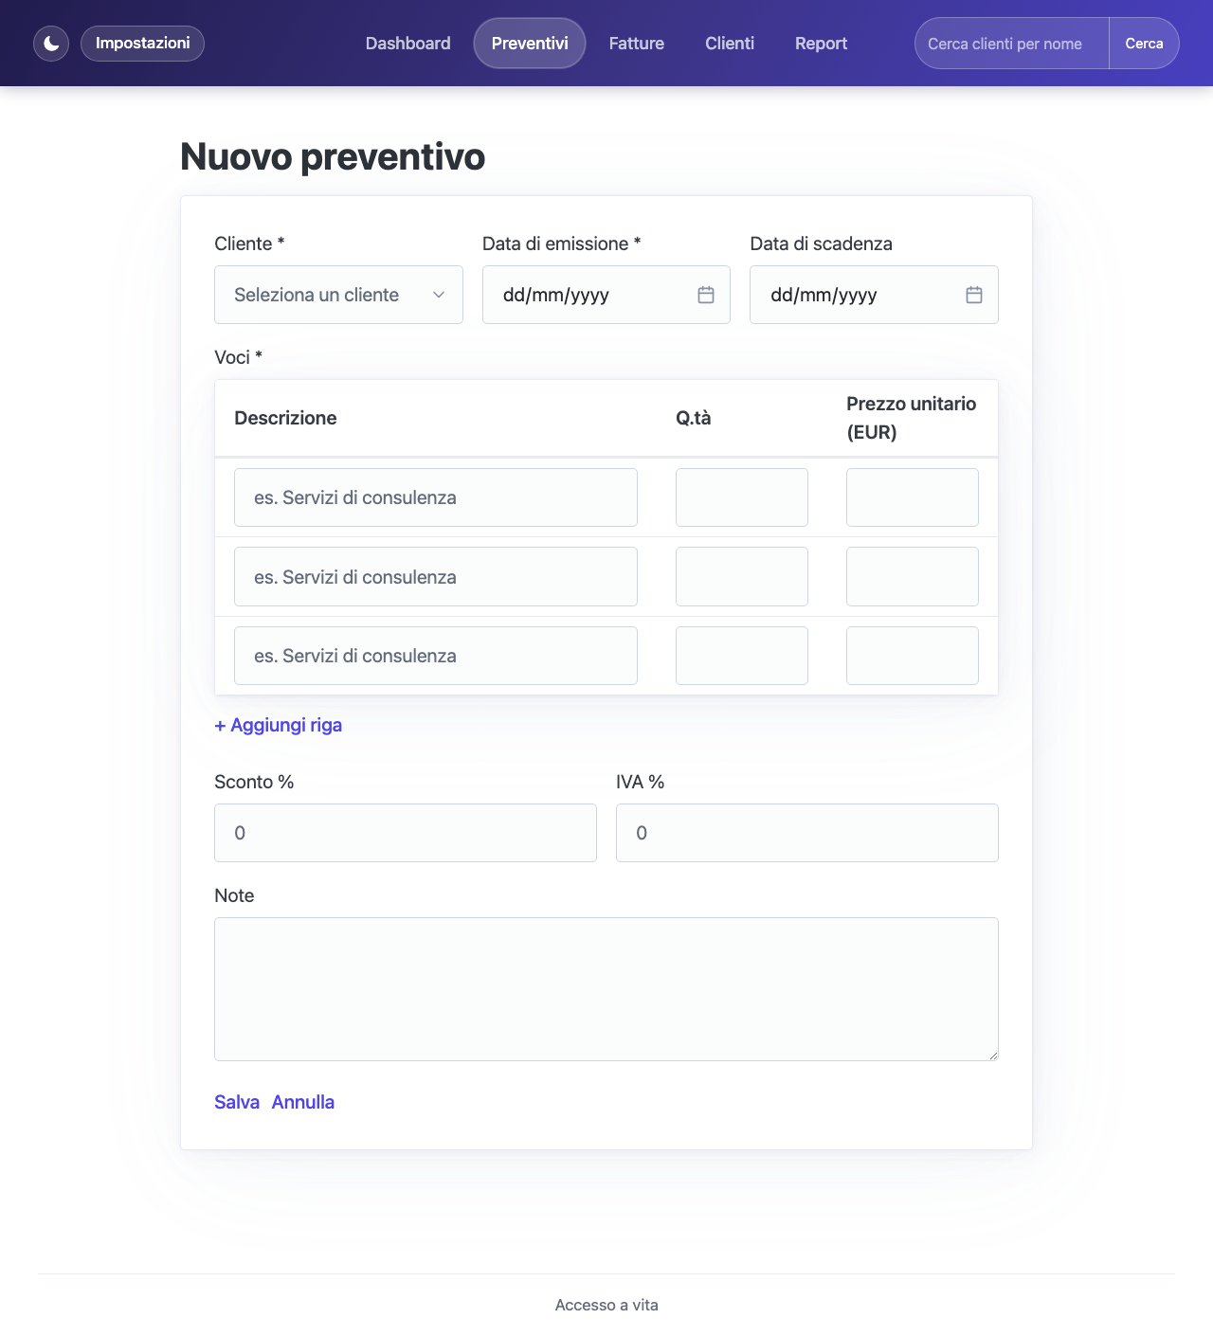Expand the Seleziona un cliente dropdown
Screen dimensions: 1213x1336
(338, 295)
